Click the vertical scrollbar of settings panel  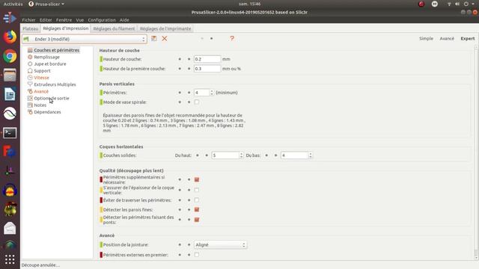[x=476, y=152]
